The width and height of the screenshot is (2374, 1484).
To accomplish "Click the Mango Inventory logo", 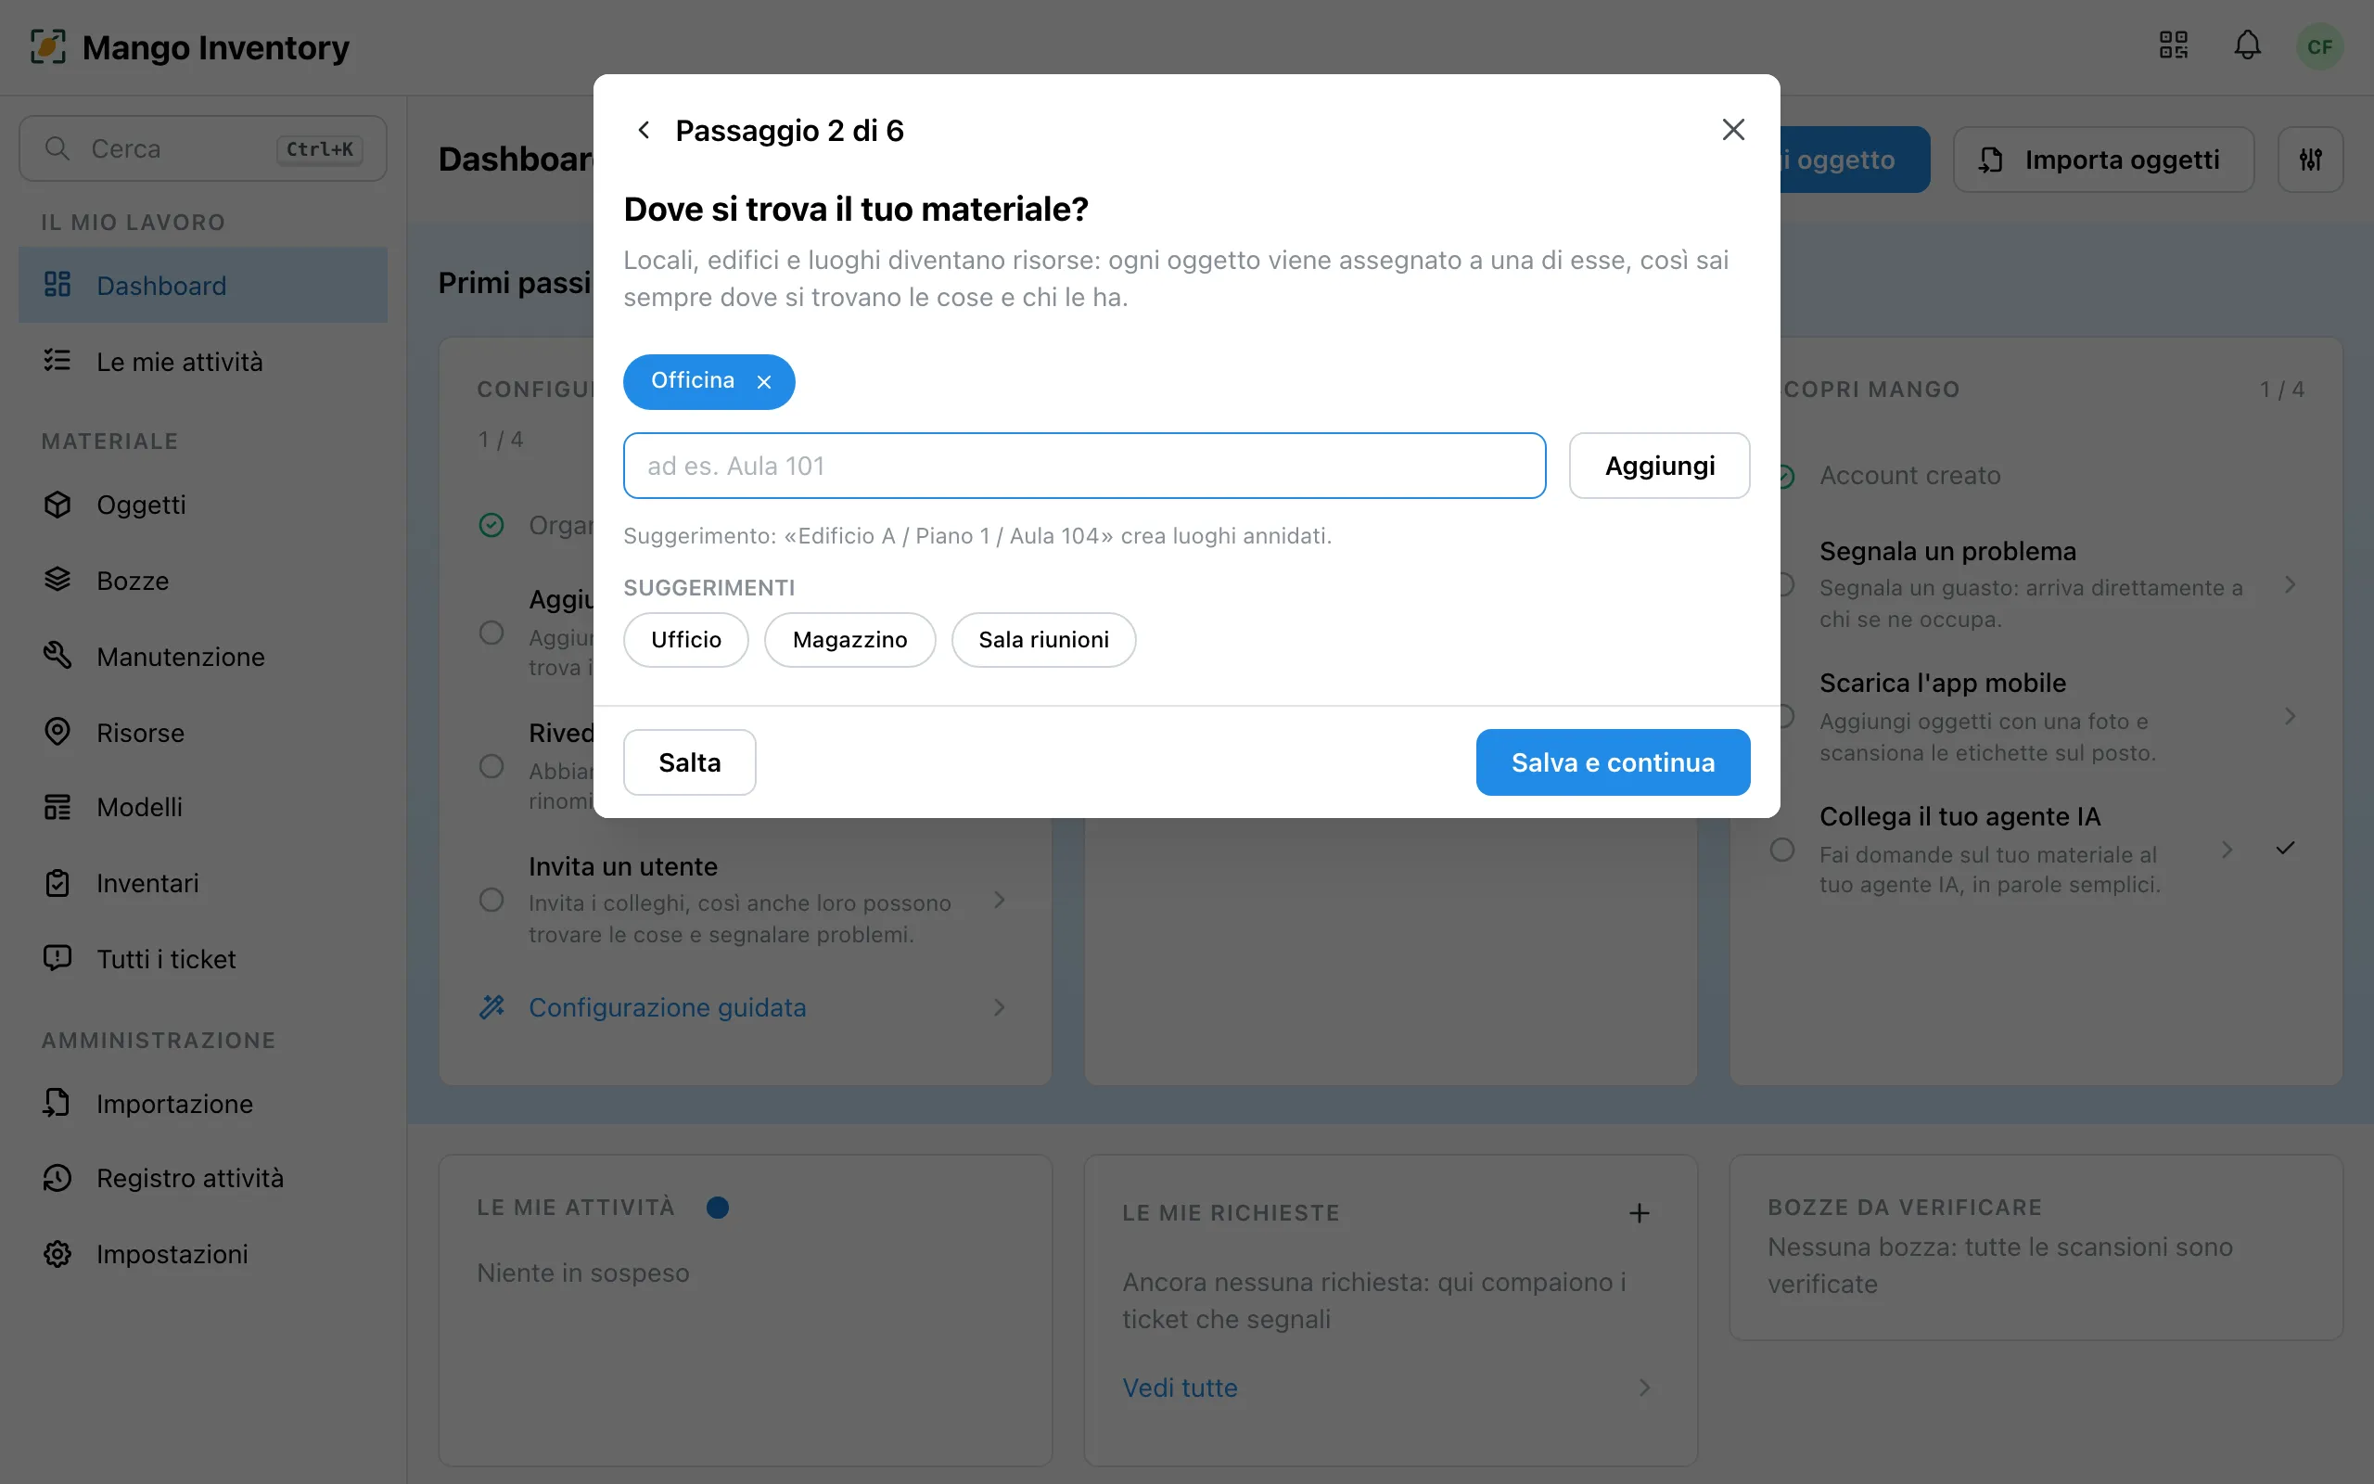I will (x=48, y=46).
